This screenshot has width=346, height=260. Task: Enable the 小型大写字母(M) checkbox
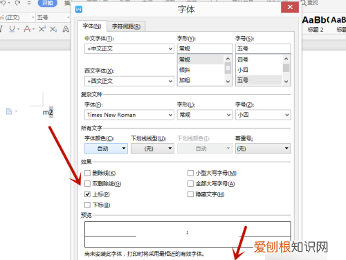(x=190, y=173)
